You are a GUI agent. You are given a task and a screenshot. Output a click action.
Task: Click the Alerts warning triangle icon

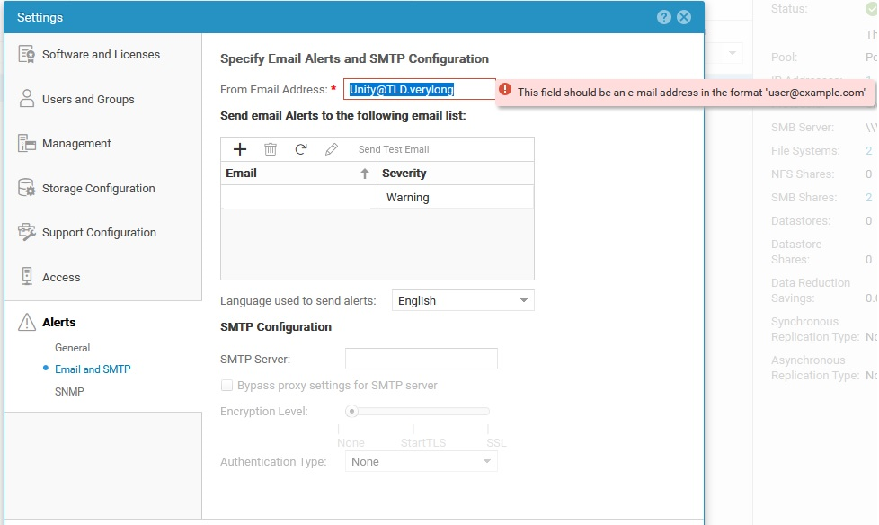pos(27,322)
